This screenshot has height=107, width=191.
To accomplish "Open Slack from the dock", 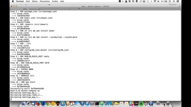I will coord(131,103).
